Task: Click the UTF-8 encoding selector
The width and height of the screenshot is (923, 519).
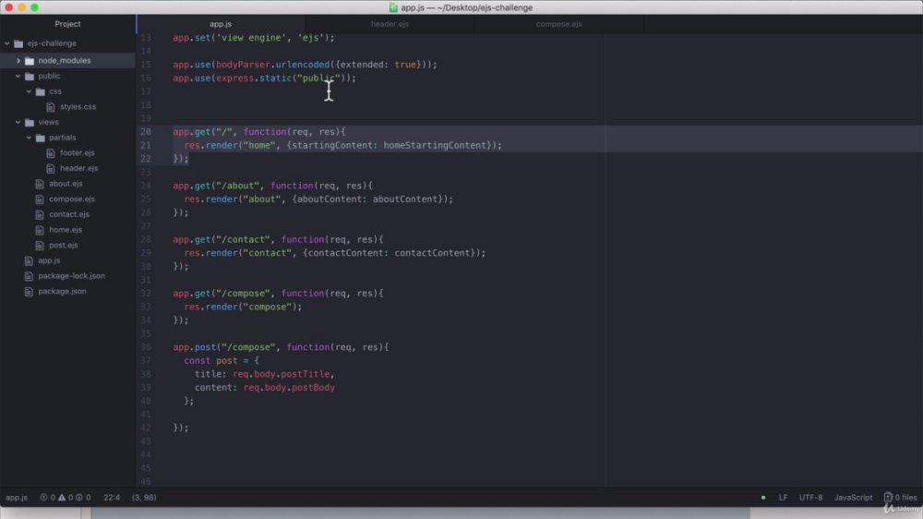Action: (x=810, y=497)
